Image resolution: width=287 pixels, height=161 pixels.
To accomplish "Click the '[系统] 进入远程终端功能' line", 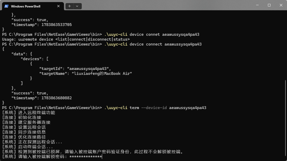I will pyautogui.click(x=29, y=113).
